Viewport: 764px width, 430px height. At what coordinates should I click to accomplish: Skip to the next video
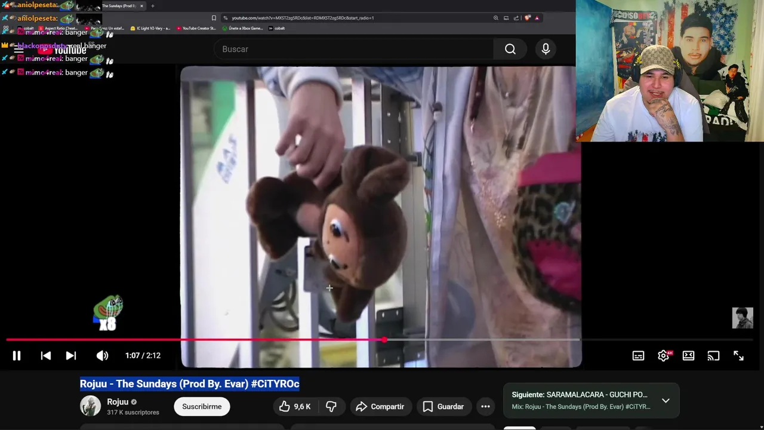[70, 355]
